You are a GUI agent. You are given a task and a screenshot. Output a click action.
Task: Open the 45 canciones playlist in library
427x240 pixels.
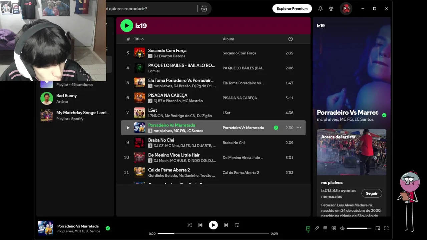coord(75,85)
